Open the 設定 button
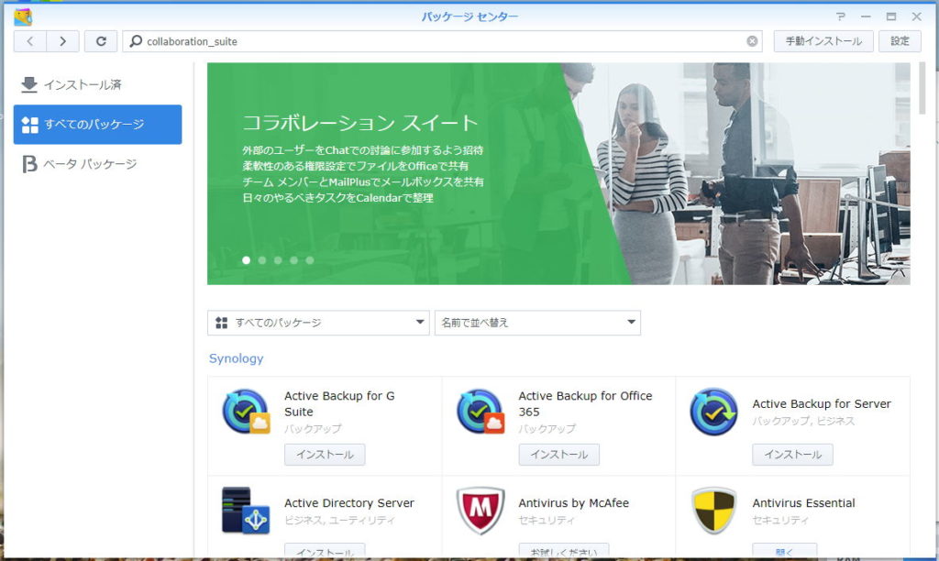This screenshot has width=939, height=561. [900, 41]
